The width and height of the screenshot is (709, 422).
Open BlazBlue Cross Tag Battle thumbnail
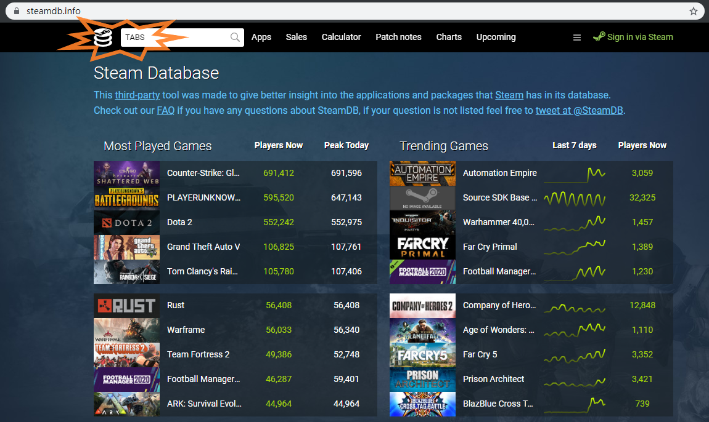click(x=422, y=404)
